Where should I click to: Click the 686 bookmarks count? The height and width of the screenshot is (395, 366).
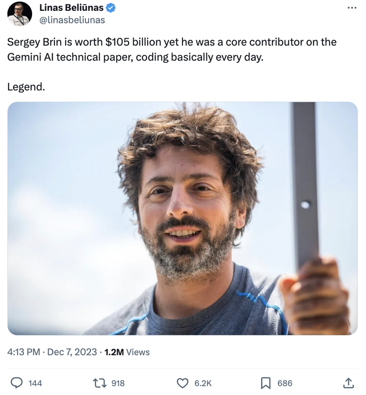285,384
